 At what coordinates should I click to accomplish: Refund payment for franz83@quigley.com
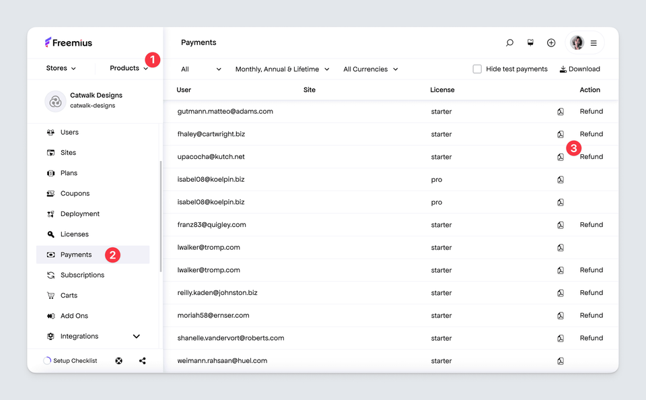[x=591, y=225]
